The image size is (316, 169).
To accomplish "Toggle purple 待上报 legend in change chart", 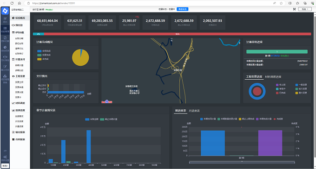I will pos(281,85).
